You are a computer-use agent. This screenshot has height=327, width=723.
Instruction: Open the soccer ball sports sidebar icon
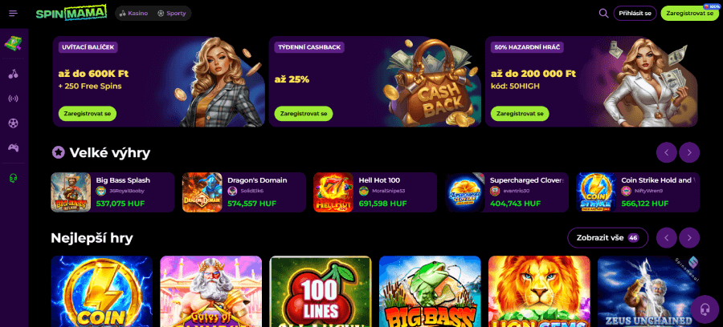[x=14, y=123]
